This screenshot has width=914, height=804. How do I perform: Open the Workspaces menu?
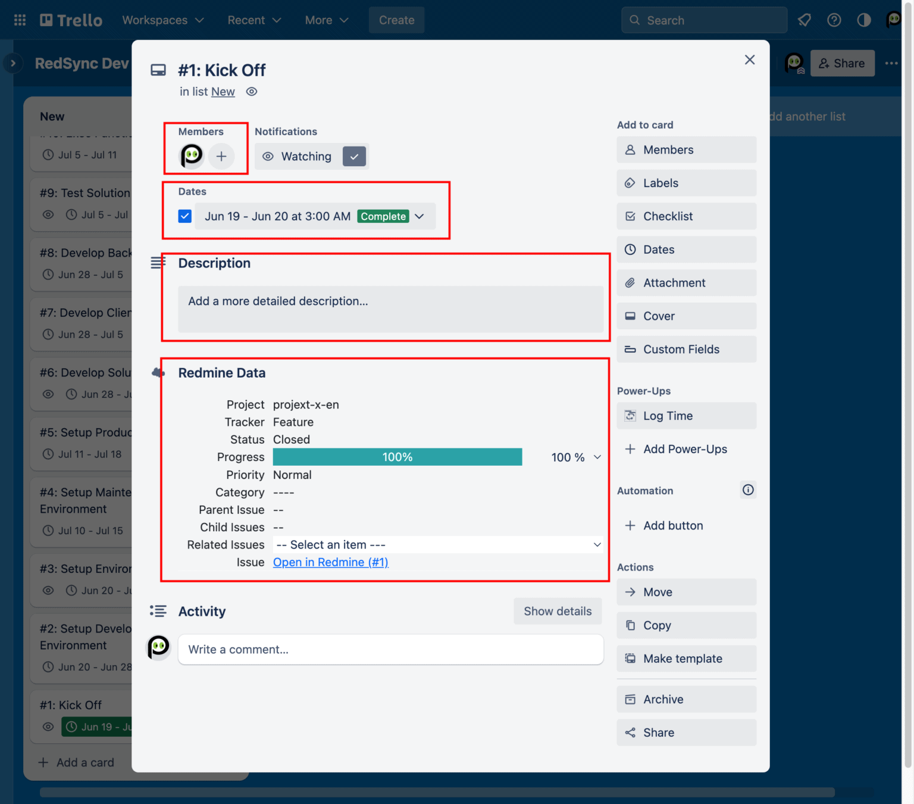click(x=162, y=20)
